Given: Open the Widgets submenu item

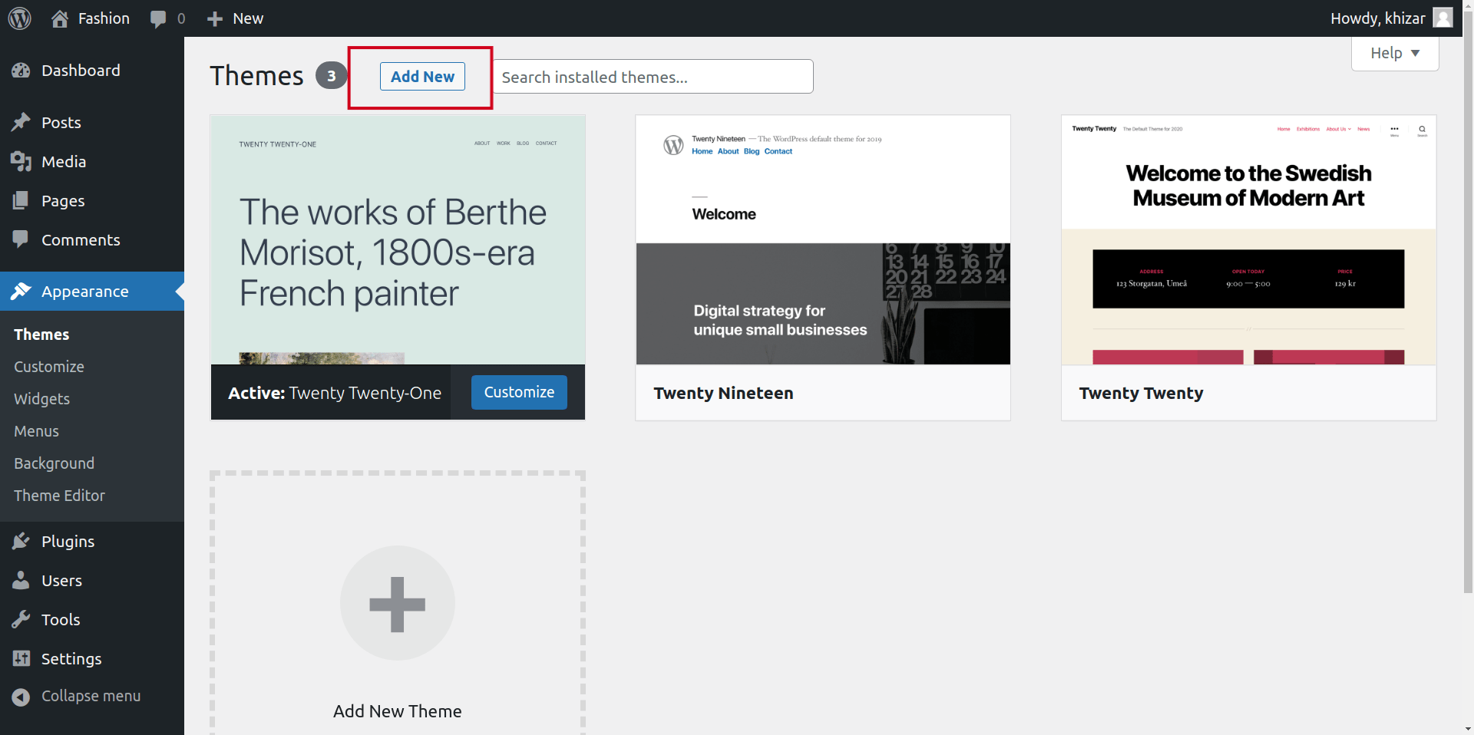Looking at the screenshot, I should click(41, 399).
